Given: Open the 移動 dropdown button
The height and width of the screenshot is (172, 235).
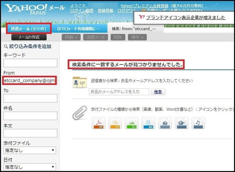Looking at the screenshot, I should (x=71, y=37).
